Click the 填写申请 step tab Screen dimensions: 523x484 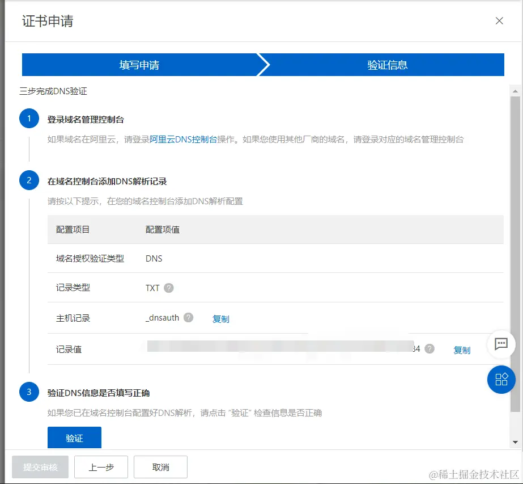(x=140, y=65)
